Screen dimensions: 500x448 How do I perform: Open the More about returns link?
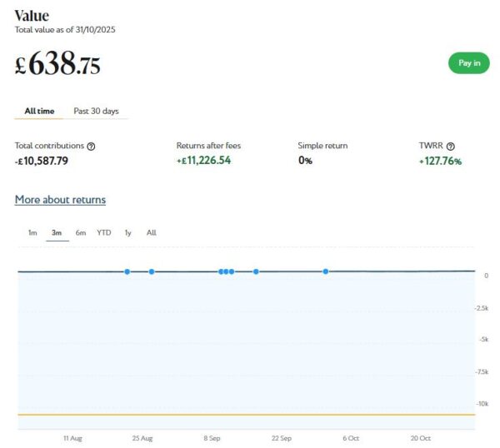(x=60, y=200)
